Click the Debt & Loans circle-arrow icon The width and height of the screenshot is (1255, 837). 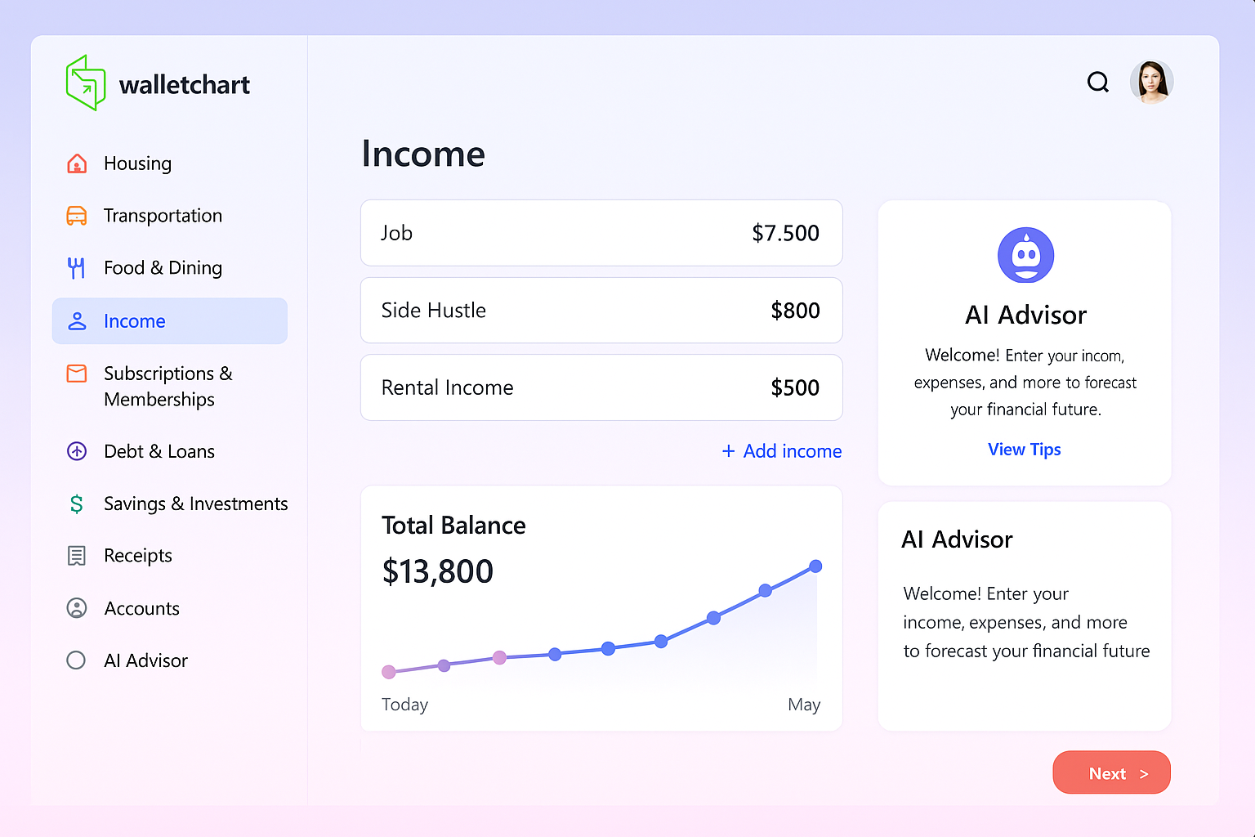77,451
